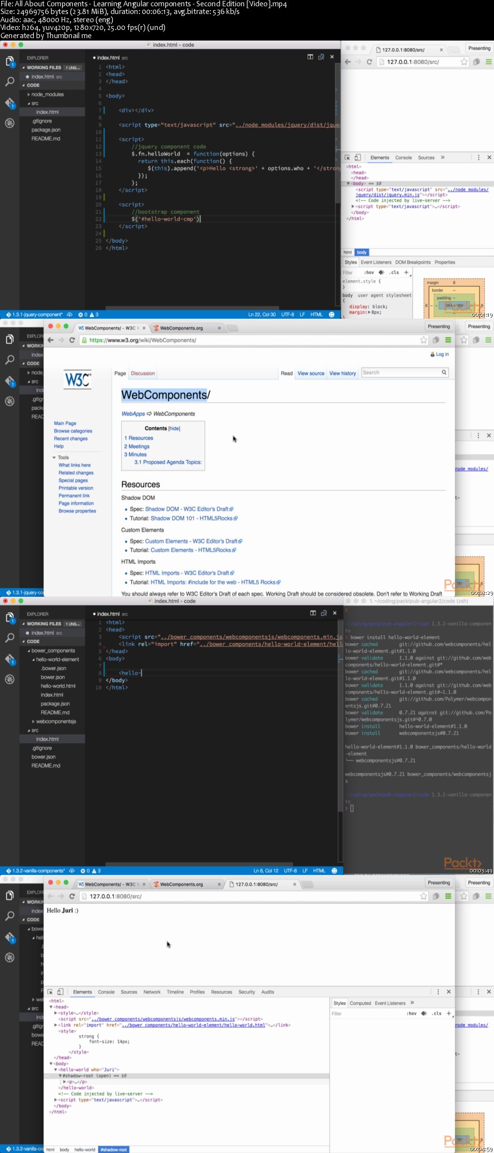Reload the 127.0.0.1 page in the jQuery-code frame
This screenshot has width=494, height=1153.
pyautogui.click(x=369, y=62)
